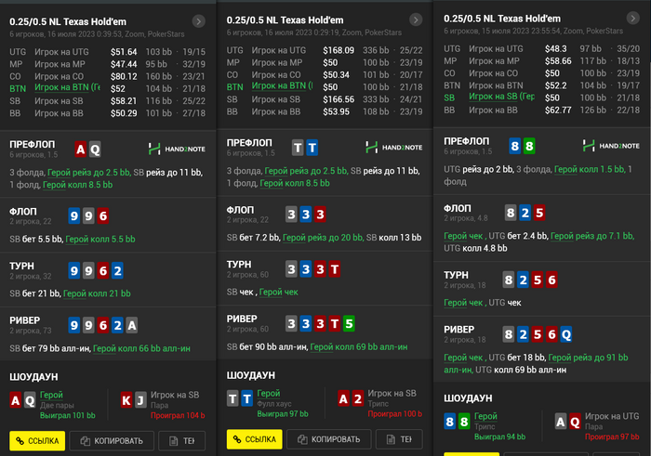Click 'Герой рейз до 20 bb' flop action

323,238
